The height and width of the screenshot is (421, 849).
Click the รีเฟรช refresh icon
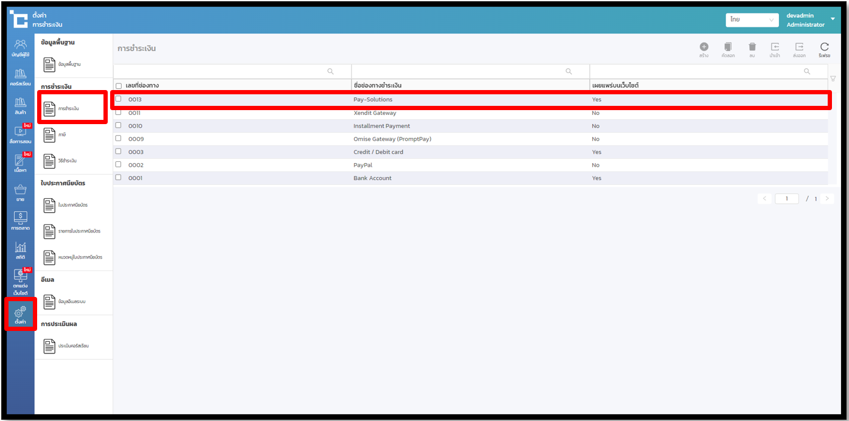tap(824, 47)
